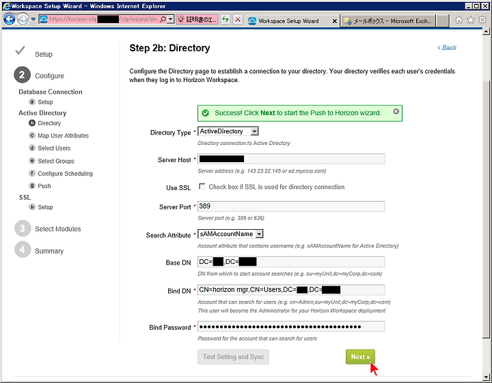The image size is (492, 383).
Task: Click the Back link on Directory page
Action: pos(446,48)
